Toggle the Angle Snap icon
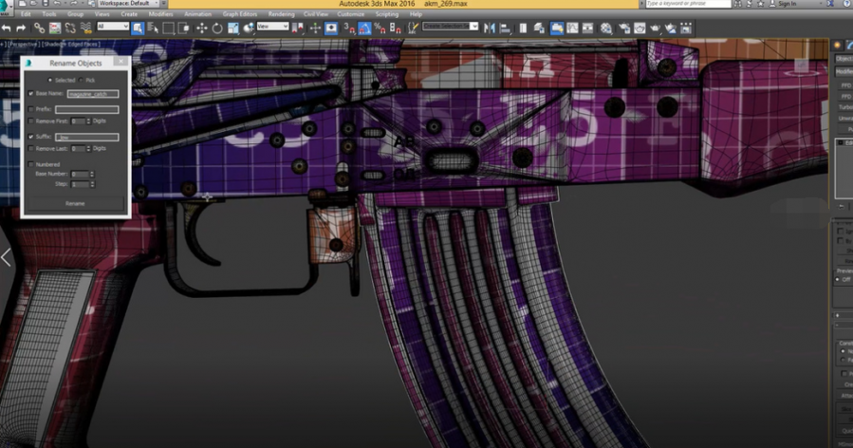853x448 pixels. click(x=366, y=28)
